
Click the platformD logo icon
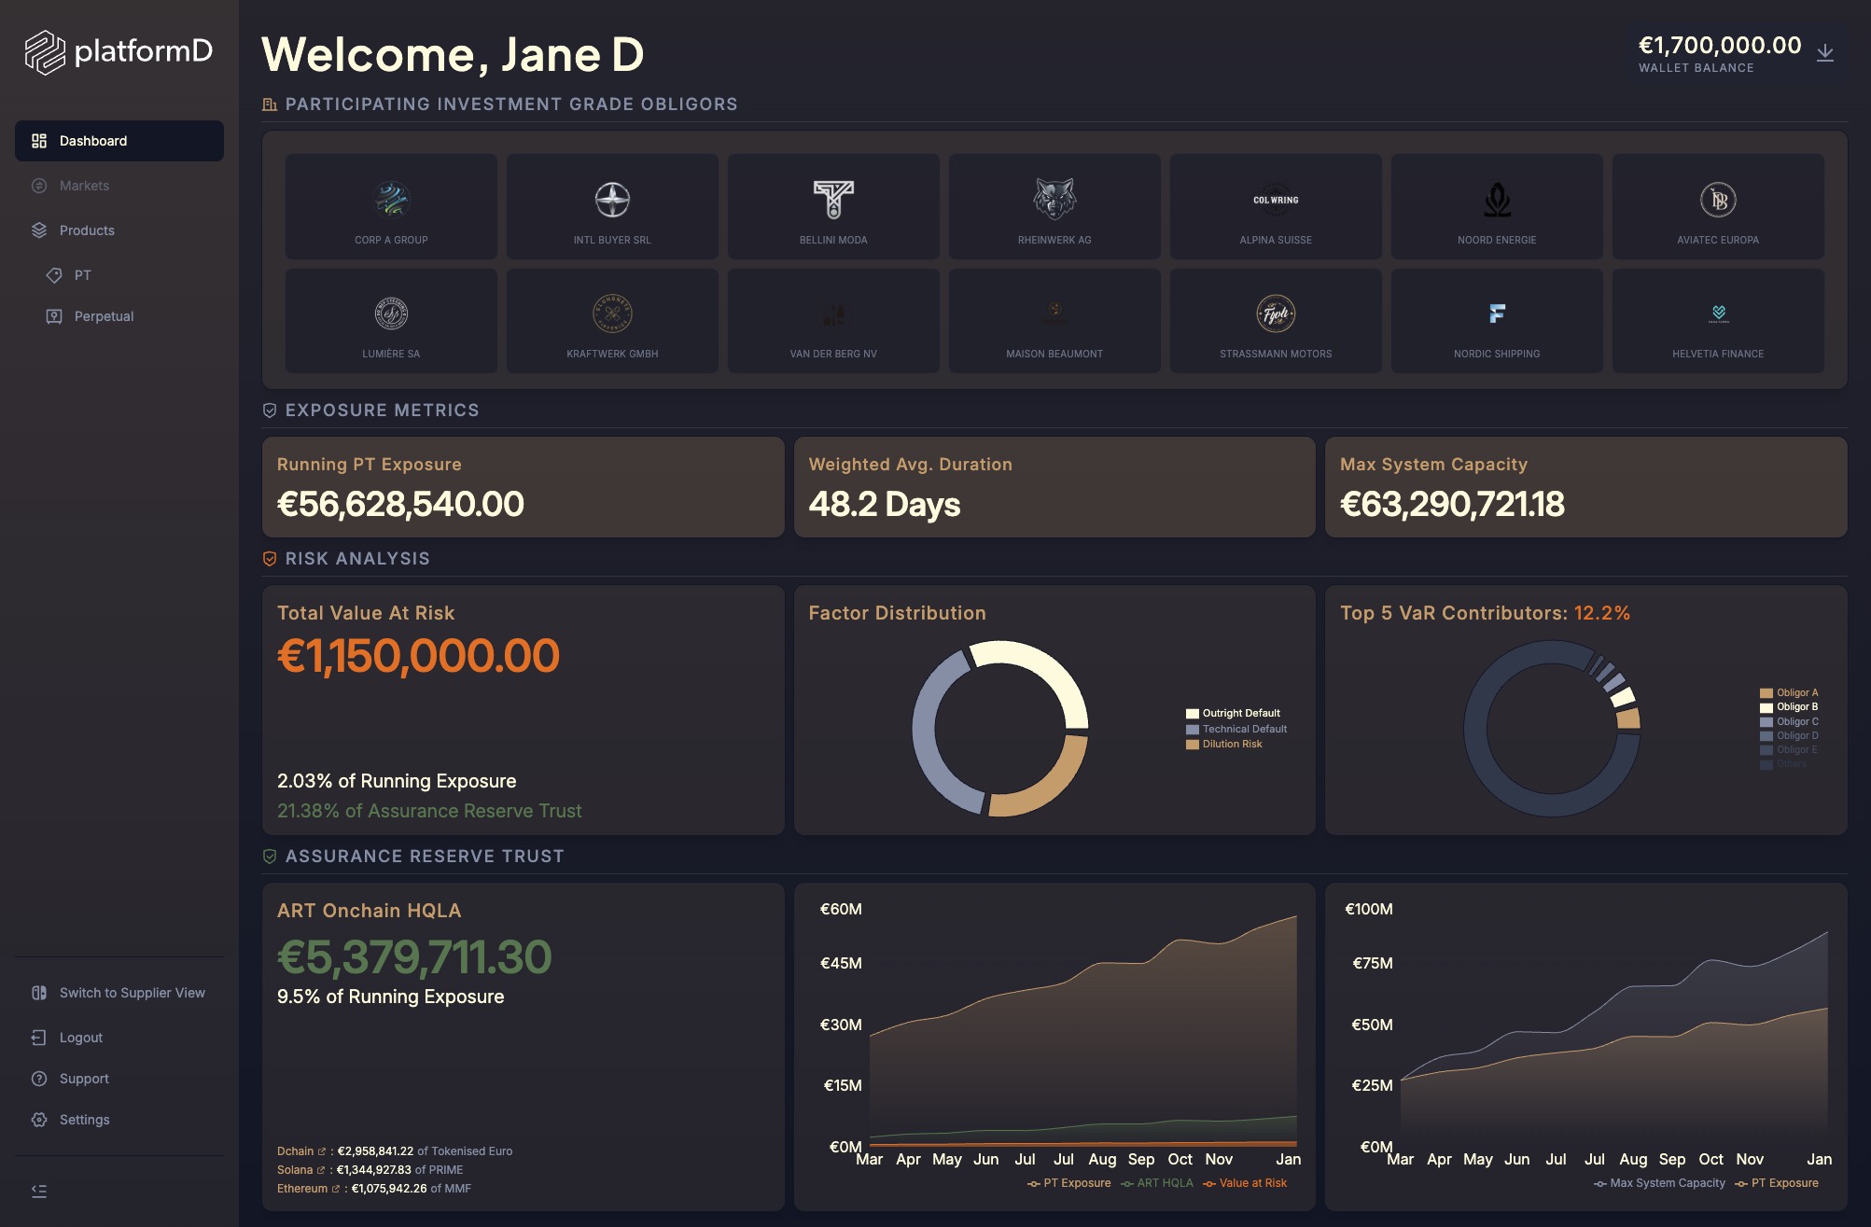pyautogui.click(x=44, y=52)
